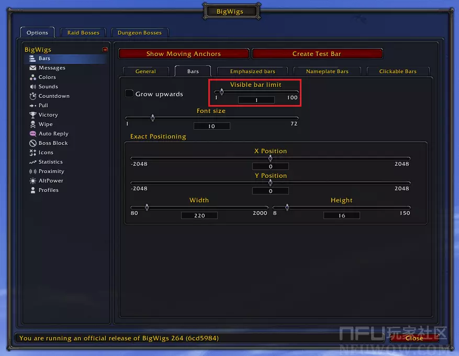Click the envelope icon next to Messages
The width and height of the screenshot is (459, 356).
(x=33, y=68)
